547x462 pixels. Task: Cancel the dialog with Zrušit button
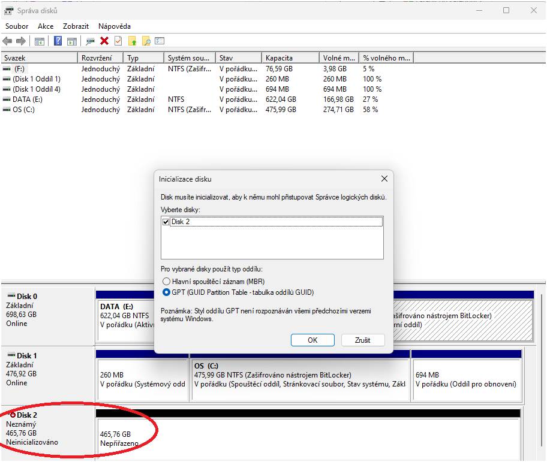pyautogui.click(x=363, y=340)
